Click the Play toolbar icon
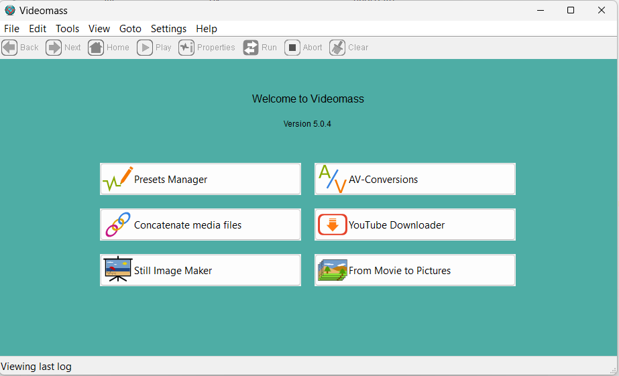The height and width of the screenshot is (376, 619). click(145, 48)
